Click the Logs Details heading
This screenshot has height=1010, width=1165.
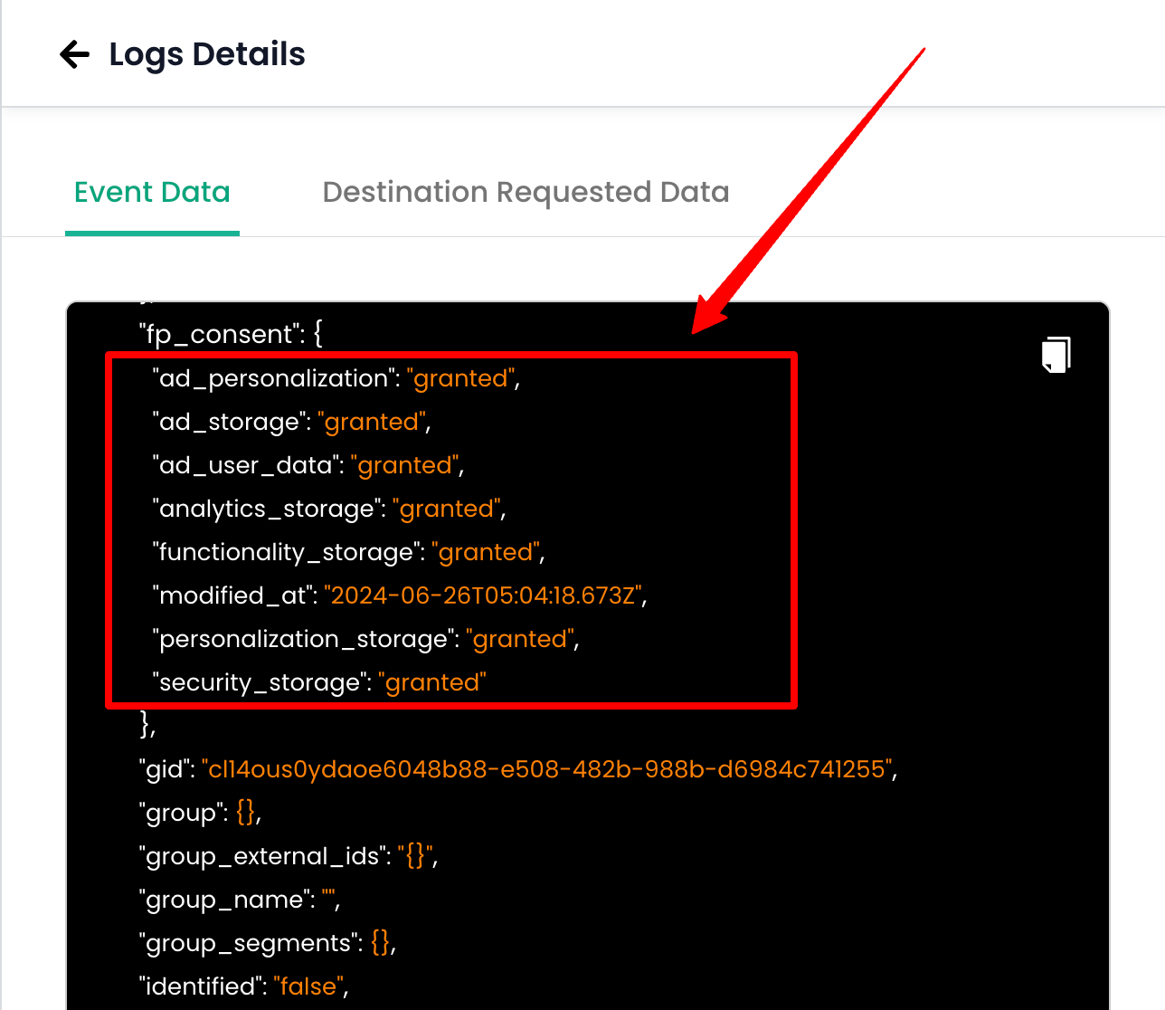pos(206,54)
